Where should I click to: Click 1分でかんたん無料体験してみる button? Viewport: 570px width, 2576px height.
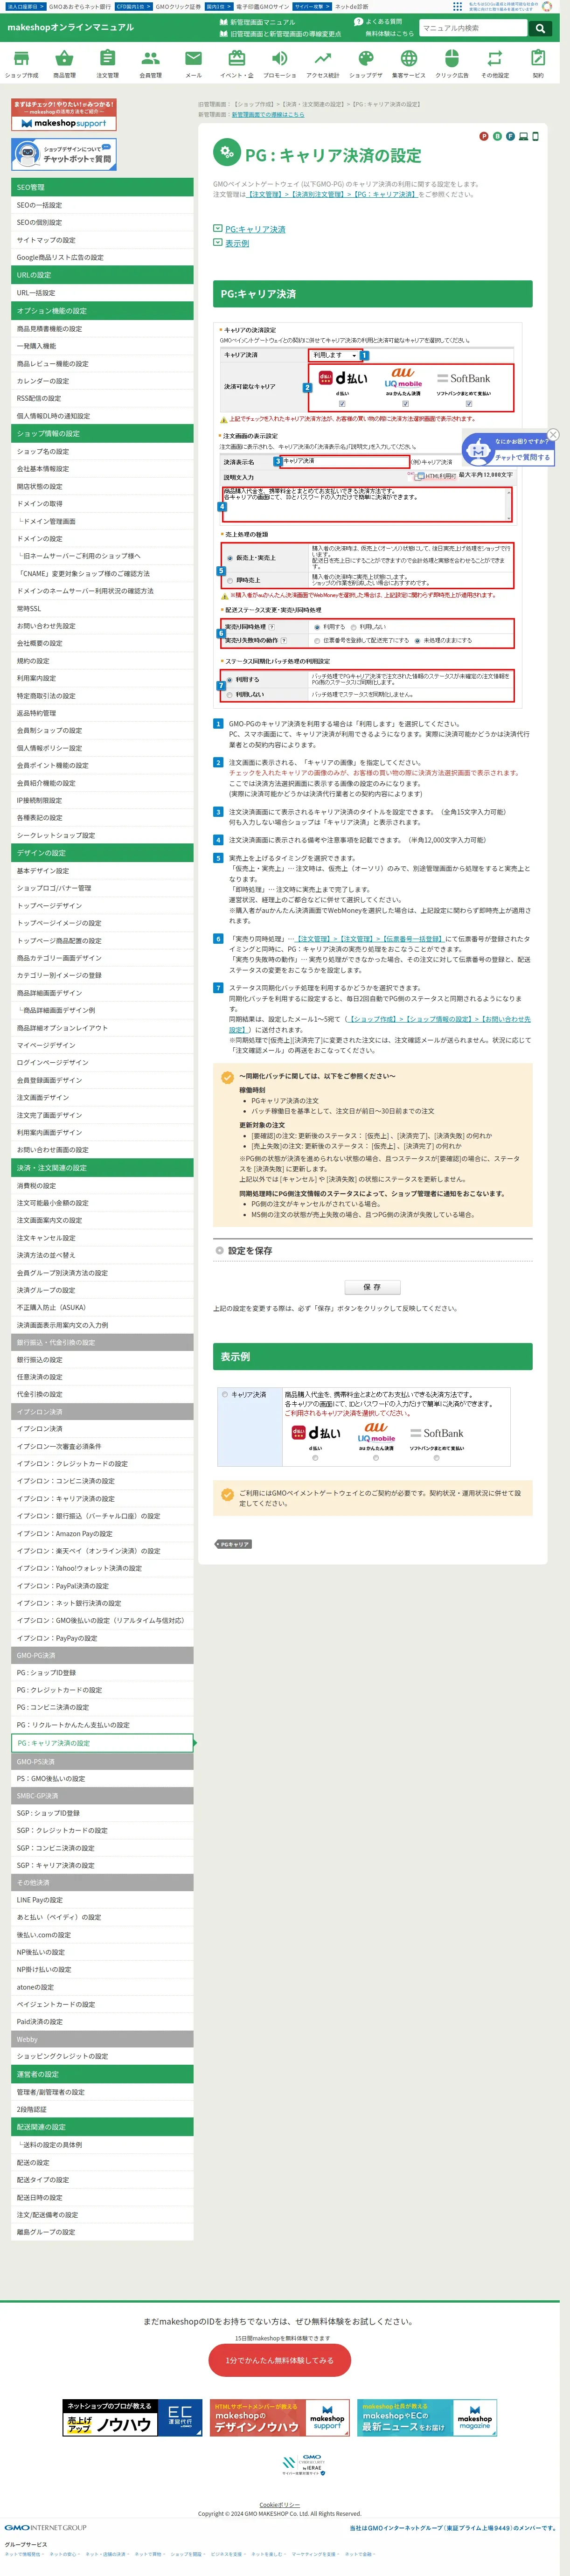279,2360
